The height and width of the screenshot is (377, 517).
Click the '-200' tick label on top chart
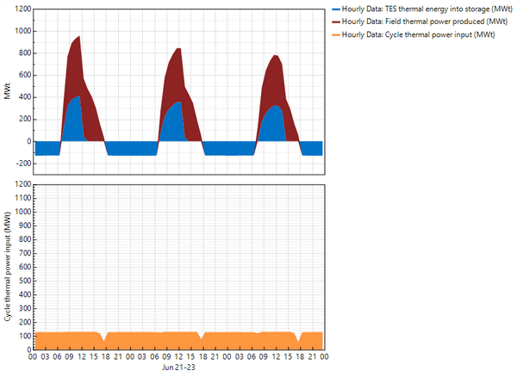(x=19, y=164)
